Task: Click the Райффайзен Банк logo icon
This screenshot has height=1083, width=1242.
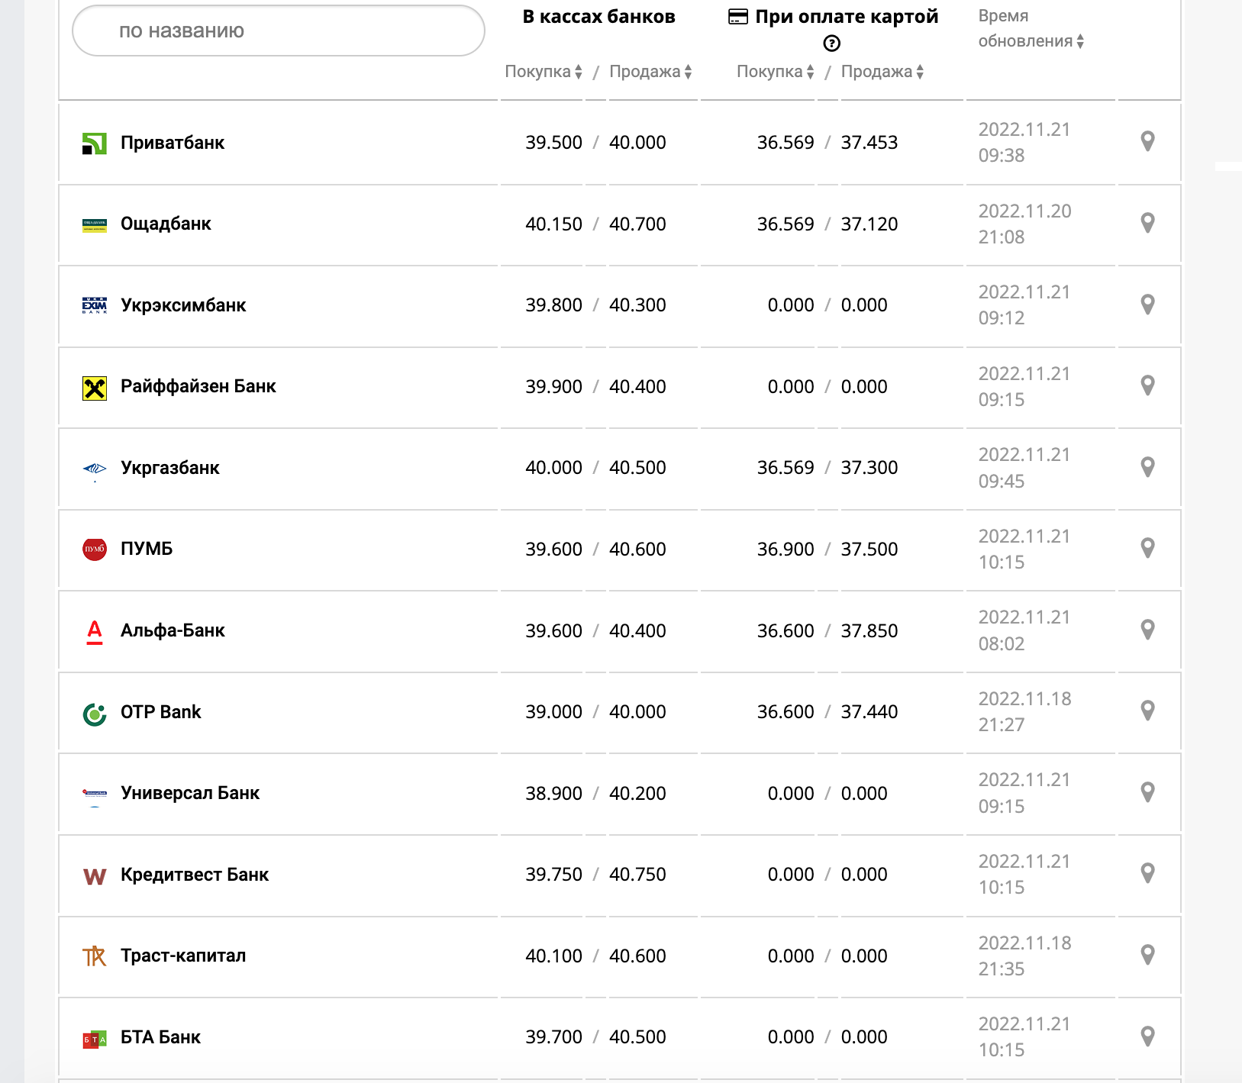Action: pyautogui.click(x=95, y=388)
